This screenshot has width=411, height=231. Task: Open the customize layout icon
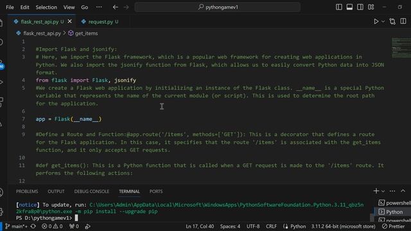point(371,7)
